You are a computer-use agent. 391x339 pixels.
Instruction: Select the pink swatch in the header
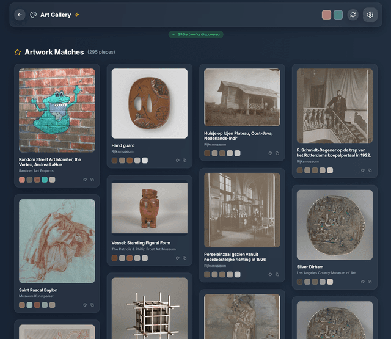[326, 15]
